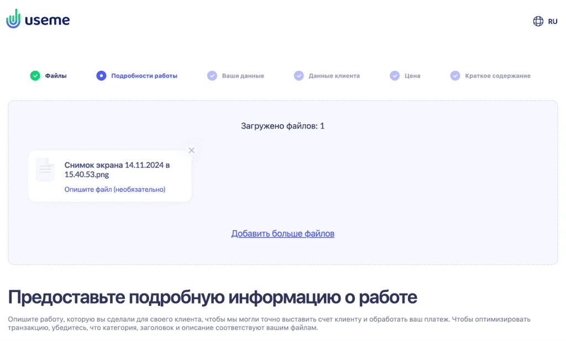This screenshot has height=341, width=566.
Task: Click the active Подробности работы step circle
Action: [102, 76]
